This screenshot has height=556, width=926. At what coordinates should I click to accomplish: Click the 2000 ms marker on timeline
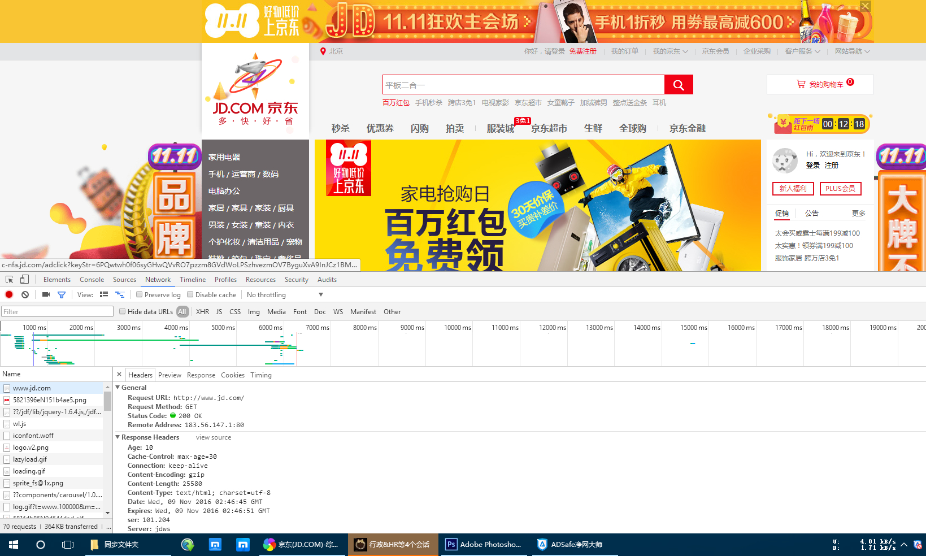tap(81, 327)
